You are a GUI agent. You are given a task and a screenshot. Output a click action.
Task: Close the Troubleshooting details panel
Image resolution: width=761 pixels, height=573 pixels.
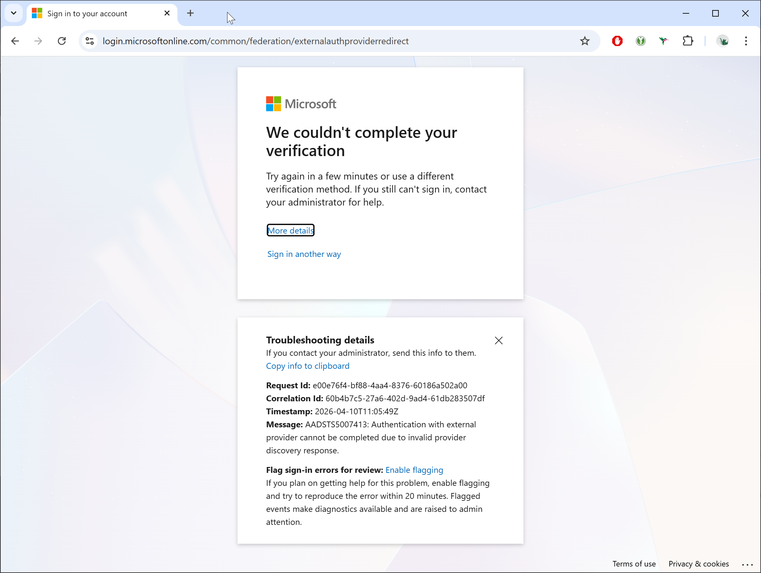pos(498,340)
